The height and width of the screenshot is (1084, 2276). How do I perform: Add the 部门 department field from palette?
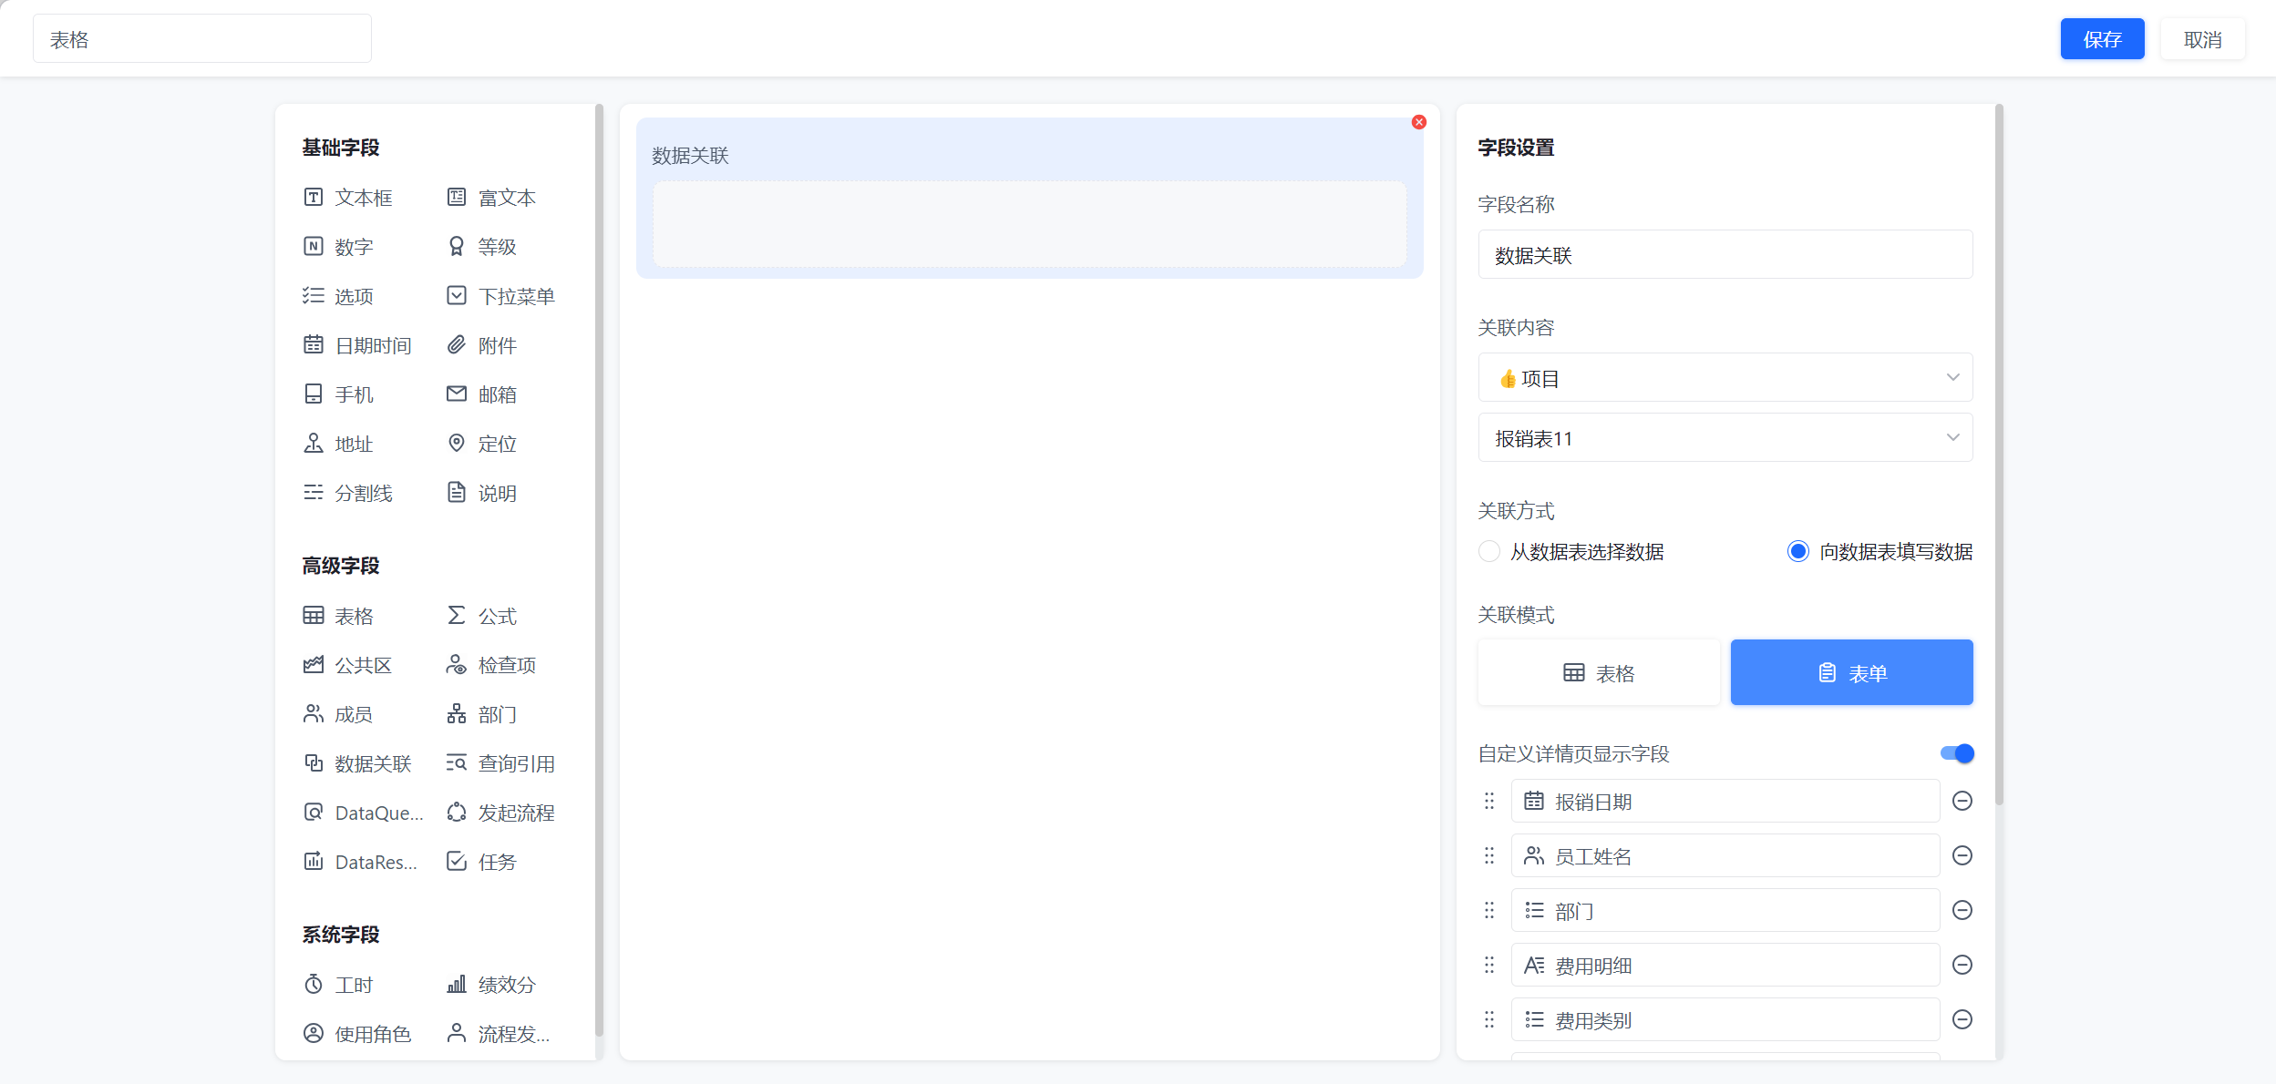[482, 714]
